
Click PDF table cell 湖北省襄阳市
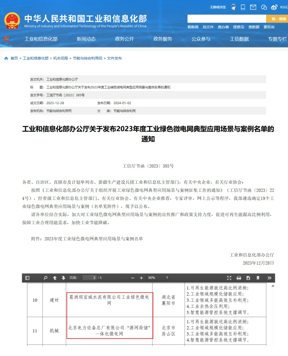(x=169, y=300)
